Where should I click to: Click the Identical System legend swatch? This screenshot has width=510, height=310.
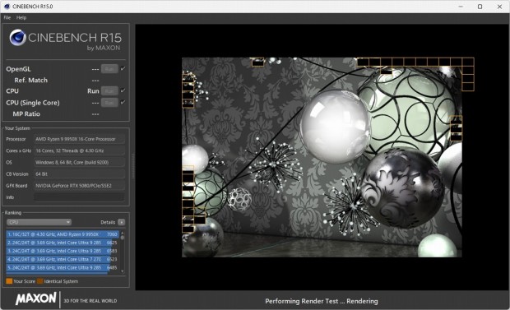pyautogui.click(x=39, y=281)
